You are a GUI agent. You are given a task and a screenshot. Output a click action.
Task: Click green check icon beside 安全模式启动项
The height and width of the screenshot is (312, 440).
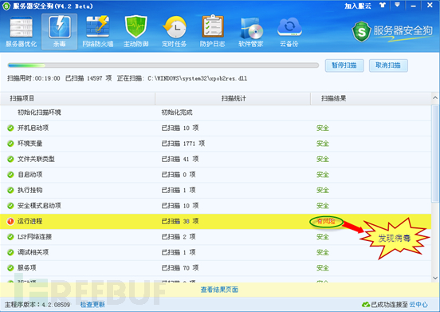tap(10, 206)
